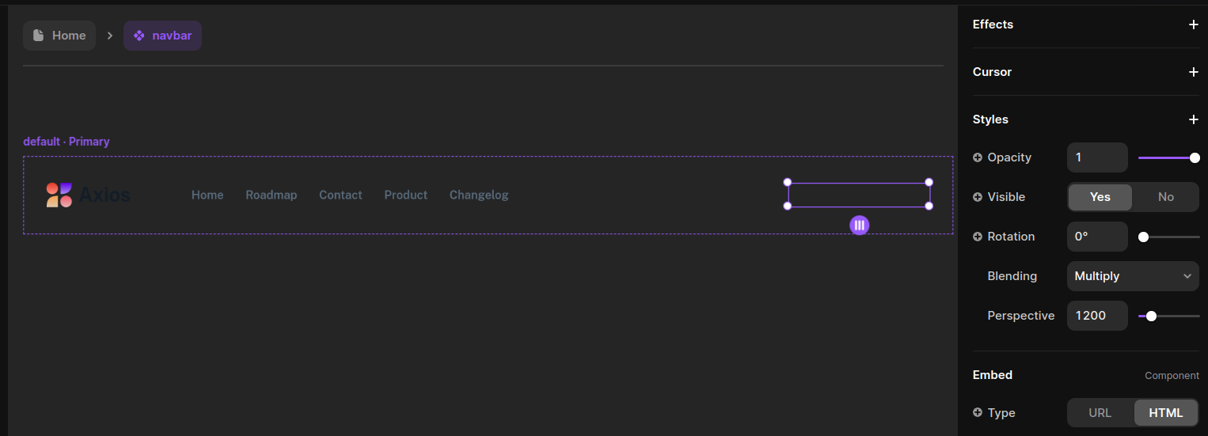Open the Blending mode dropdown
The width and height of the screenshot is (1208, 436).
[1132, 276]
